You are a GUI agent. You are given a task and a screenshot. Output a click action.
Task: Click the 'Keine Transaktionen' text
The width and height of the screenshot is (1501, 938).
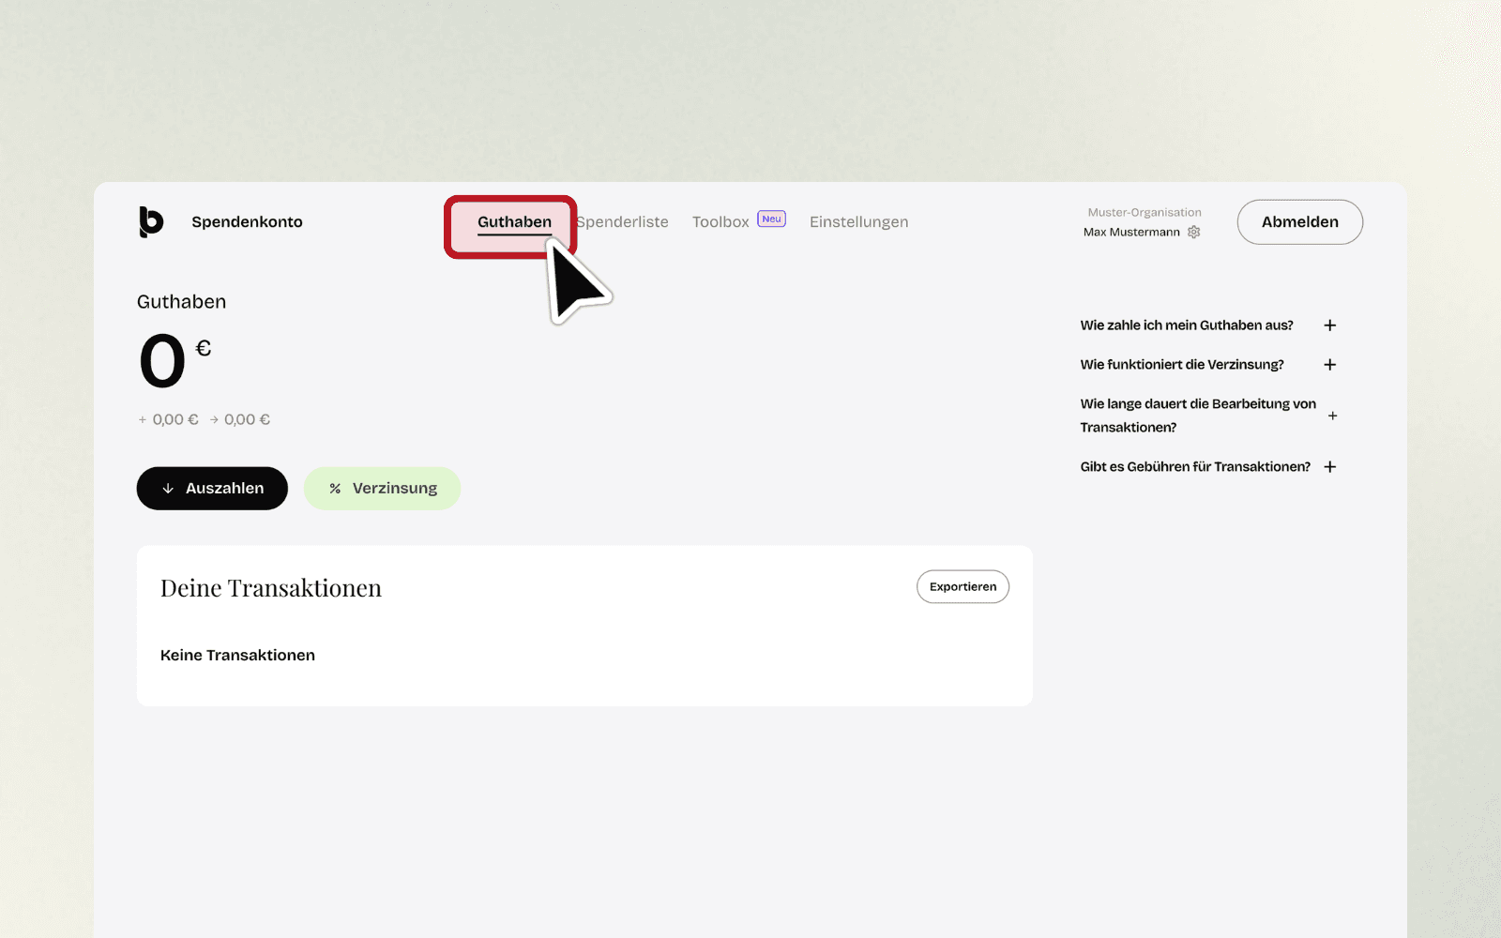(x=237, y=656)
